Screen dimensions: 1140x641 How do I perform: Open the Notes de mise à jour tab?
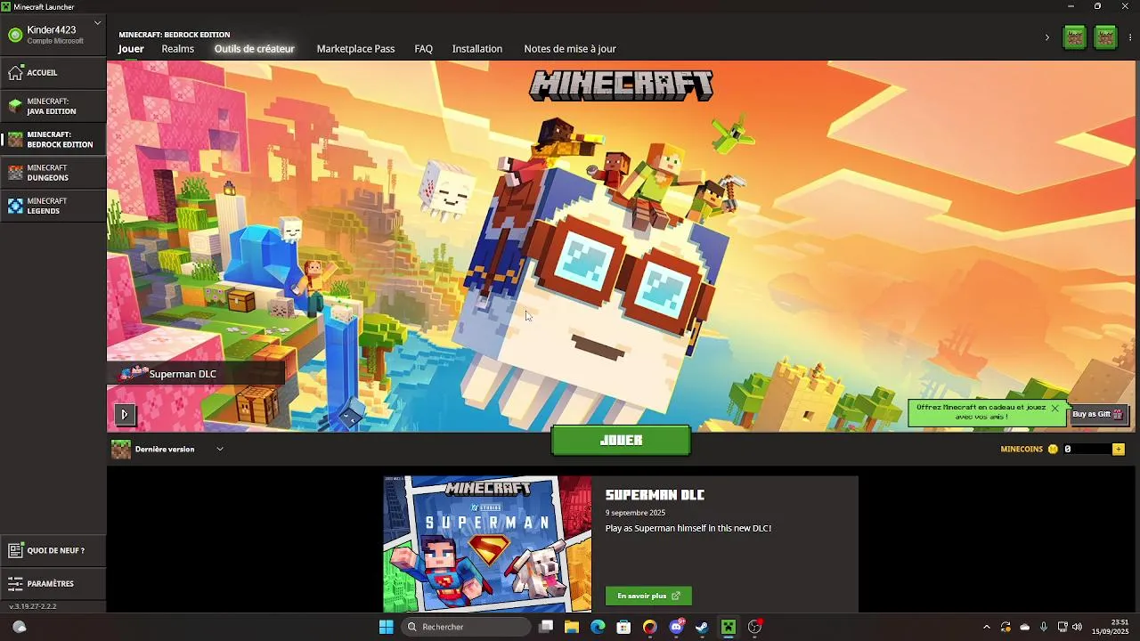pos(570,49)
